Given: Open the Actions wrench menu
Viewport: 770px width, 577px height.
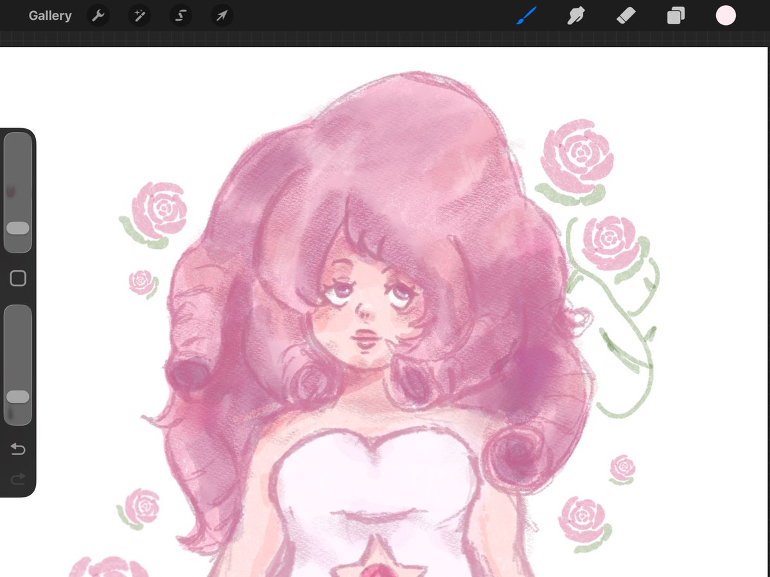Looking at the screenshot, I should point(98,16).
